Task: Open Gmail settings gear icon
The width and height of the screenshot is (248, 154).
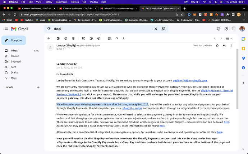Action: pos(226,29)
